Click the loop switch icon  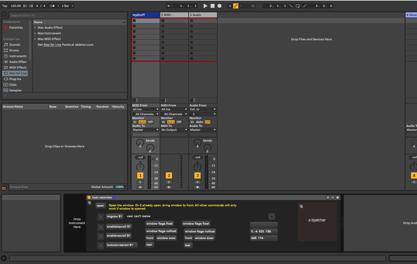(x=298, y=6)
